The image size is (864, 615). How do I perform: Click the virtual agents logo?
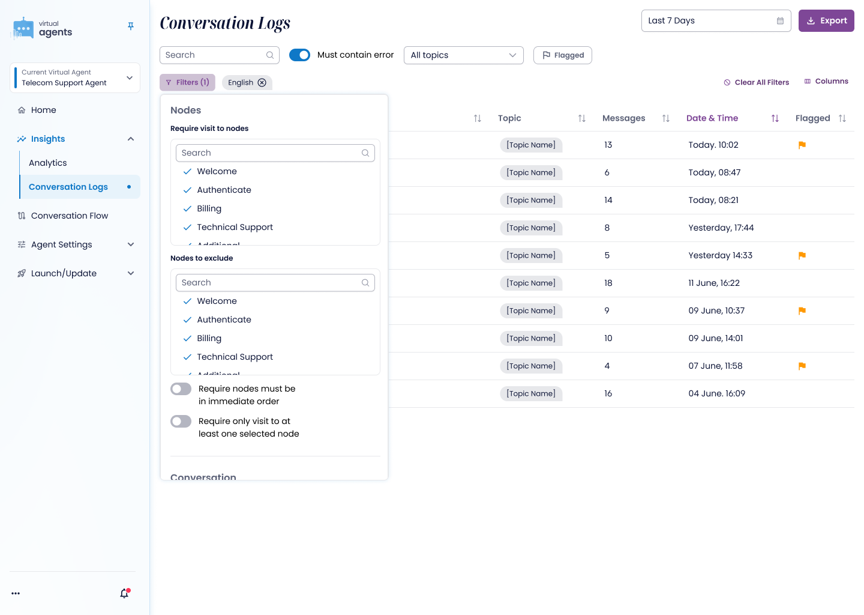tap(42, 28)
